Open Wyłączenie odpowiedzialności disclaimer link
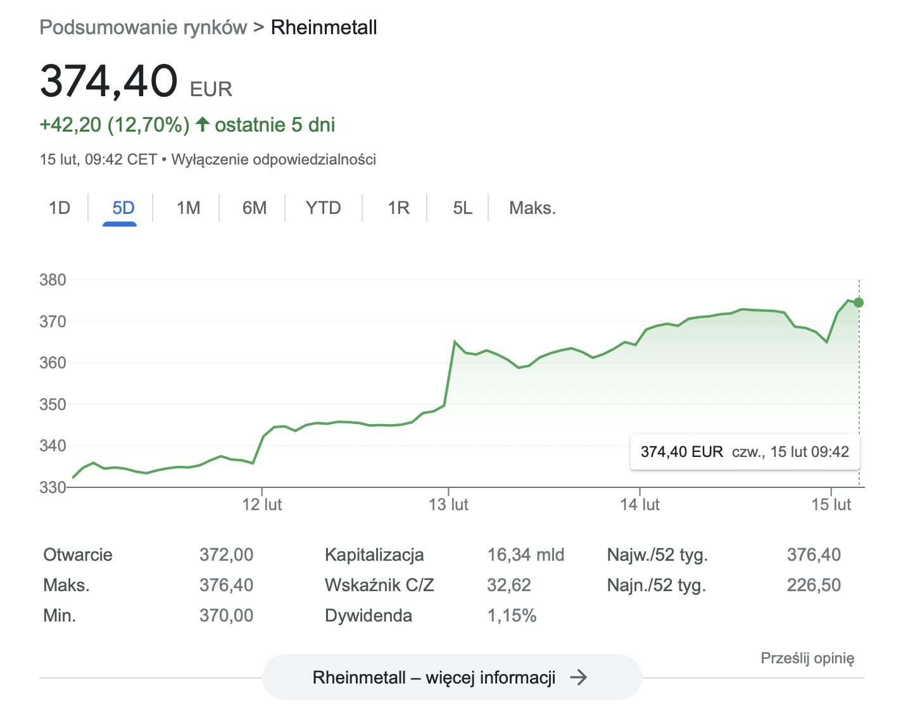The height and width of the screenshot is (719, 908). tap(274, 159)
